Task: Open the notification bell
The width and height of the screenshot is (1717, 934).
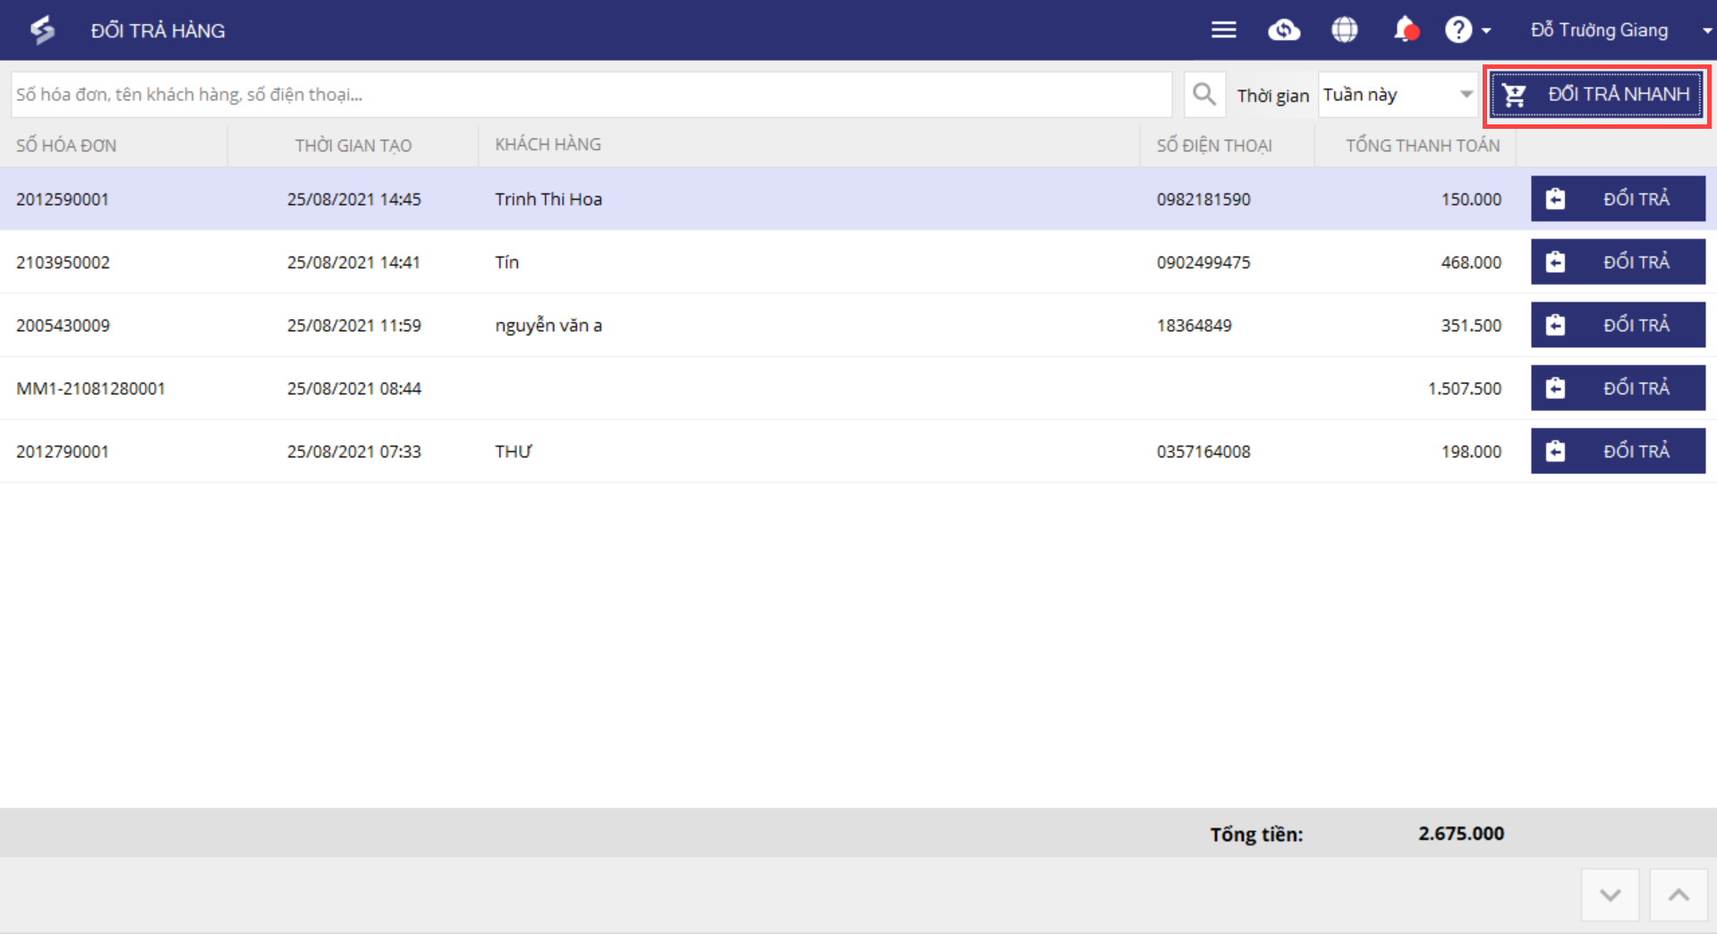Action: [x=1405, y=30]
